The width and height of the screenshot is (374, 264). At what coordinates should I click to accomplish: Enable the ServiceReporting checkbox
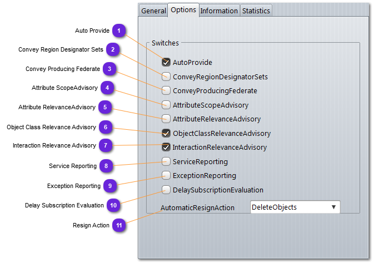point(166,161)
